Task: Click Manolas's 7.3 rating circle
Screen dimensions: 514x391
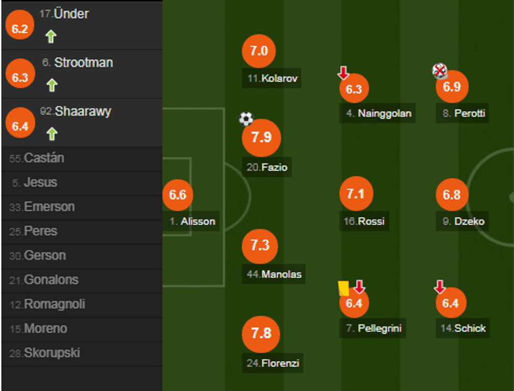Action: 260,245
